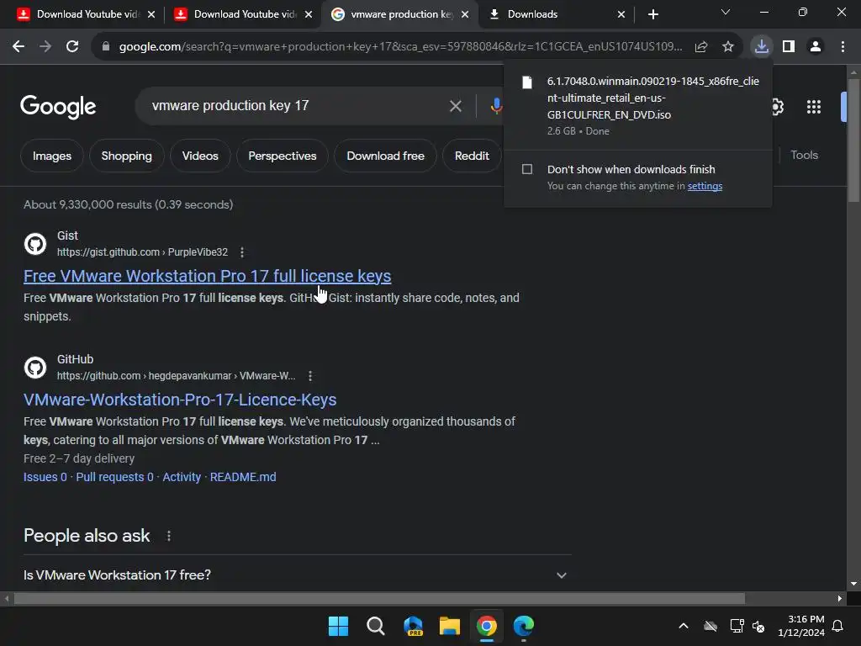Click the lock icon in the address bar

pyautogui.click(x=106, y=47)
